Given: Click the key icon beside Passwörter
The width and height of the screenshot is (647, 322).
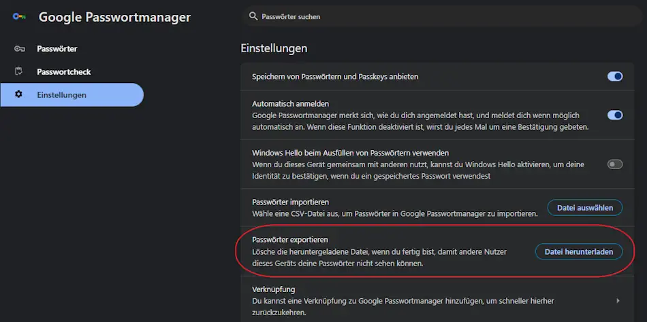Looking at the screenshot, I should click(x=19, y=49).
